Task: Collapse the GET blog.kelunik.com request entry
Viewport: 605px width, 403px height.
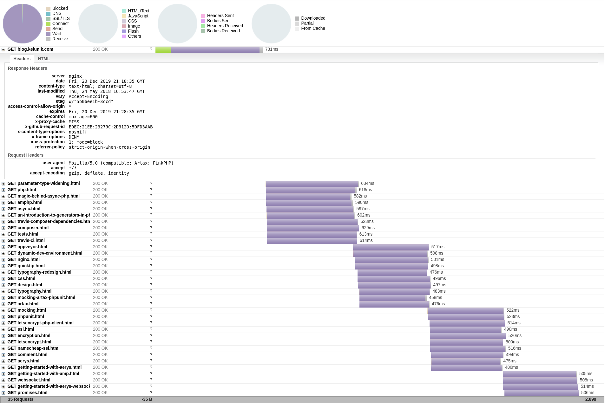Action: click(3, 49)
